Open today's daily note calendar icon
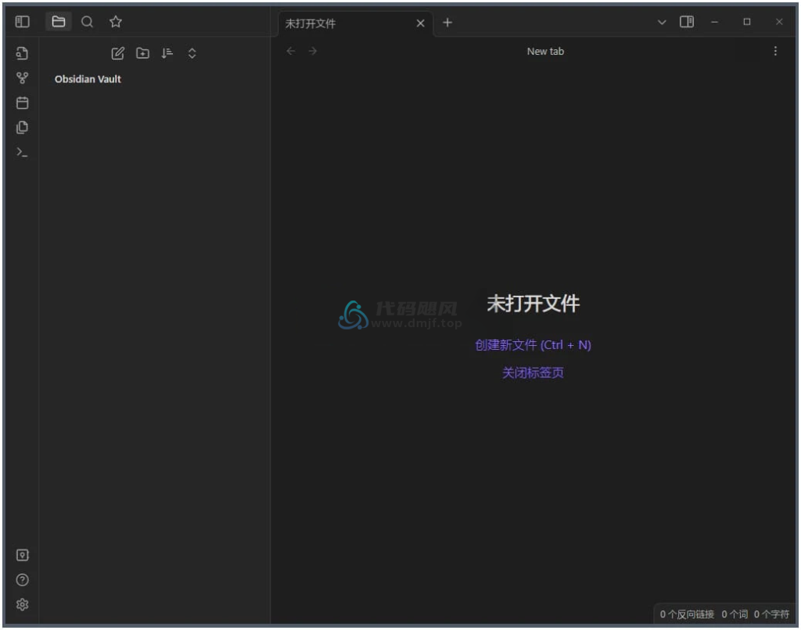Viewport: 801px width, 630px height. coord(22,103)
